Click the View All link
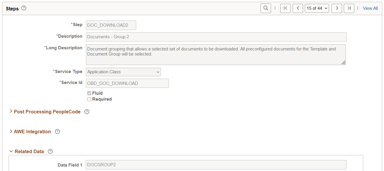Viewport: 384px width, 171px height. (x=370, y=8)
